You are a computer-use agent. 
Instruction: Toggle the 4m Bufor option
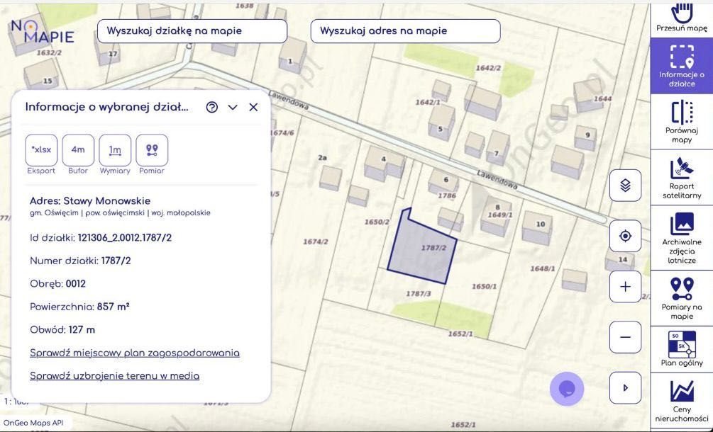[78, 150]
